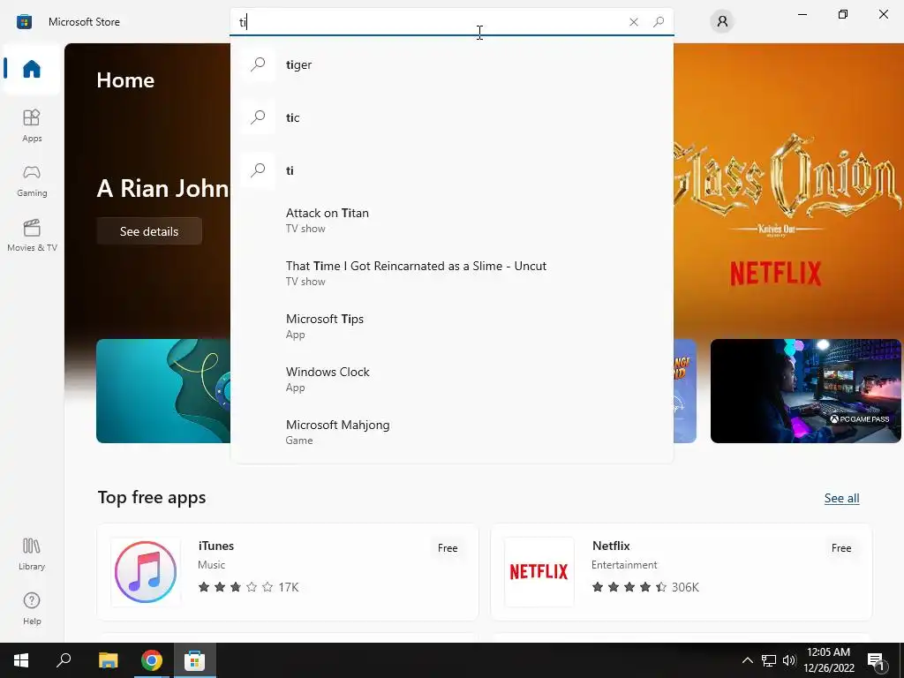Open the iTunes app card

288,572
